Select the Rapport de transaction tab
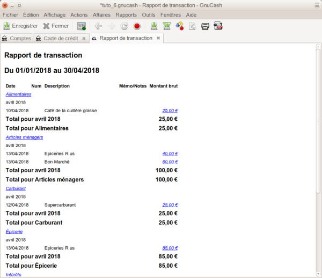The width and height of the screenshot is (322, 278). (126, 38)
